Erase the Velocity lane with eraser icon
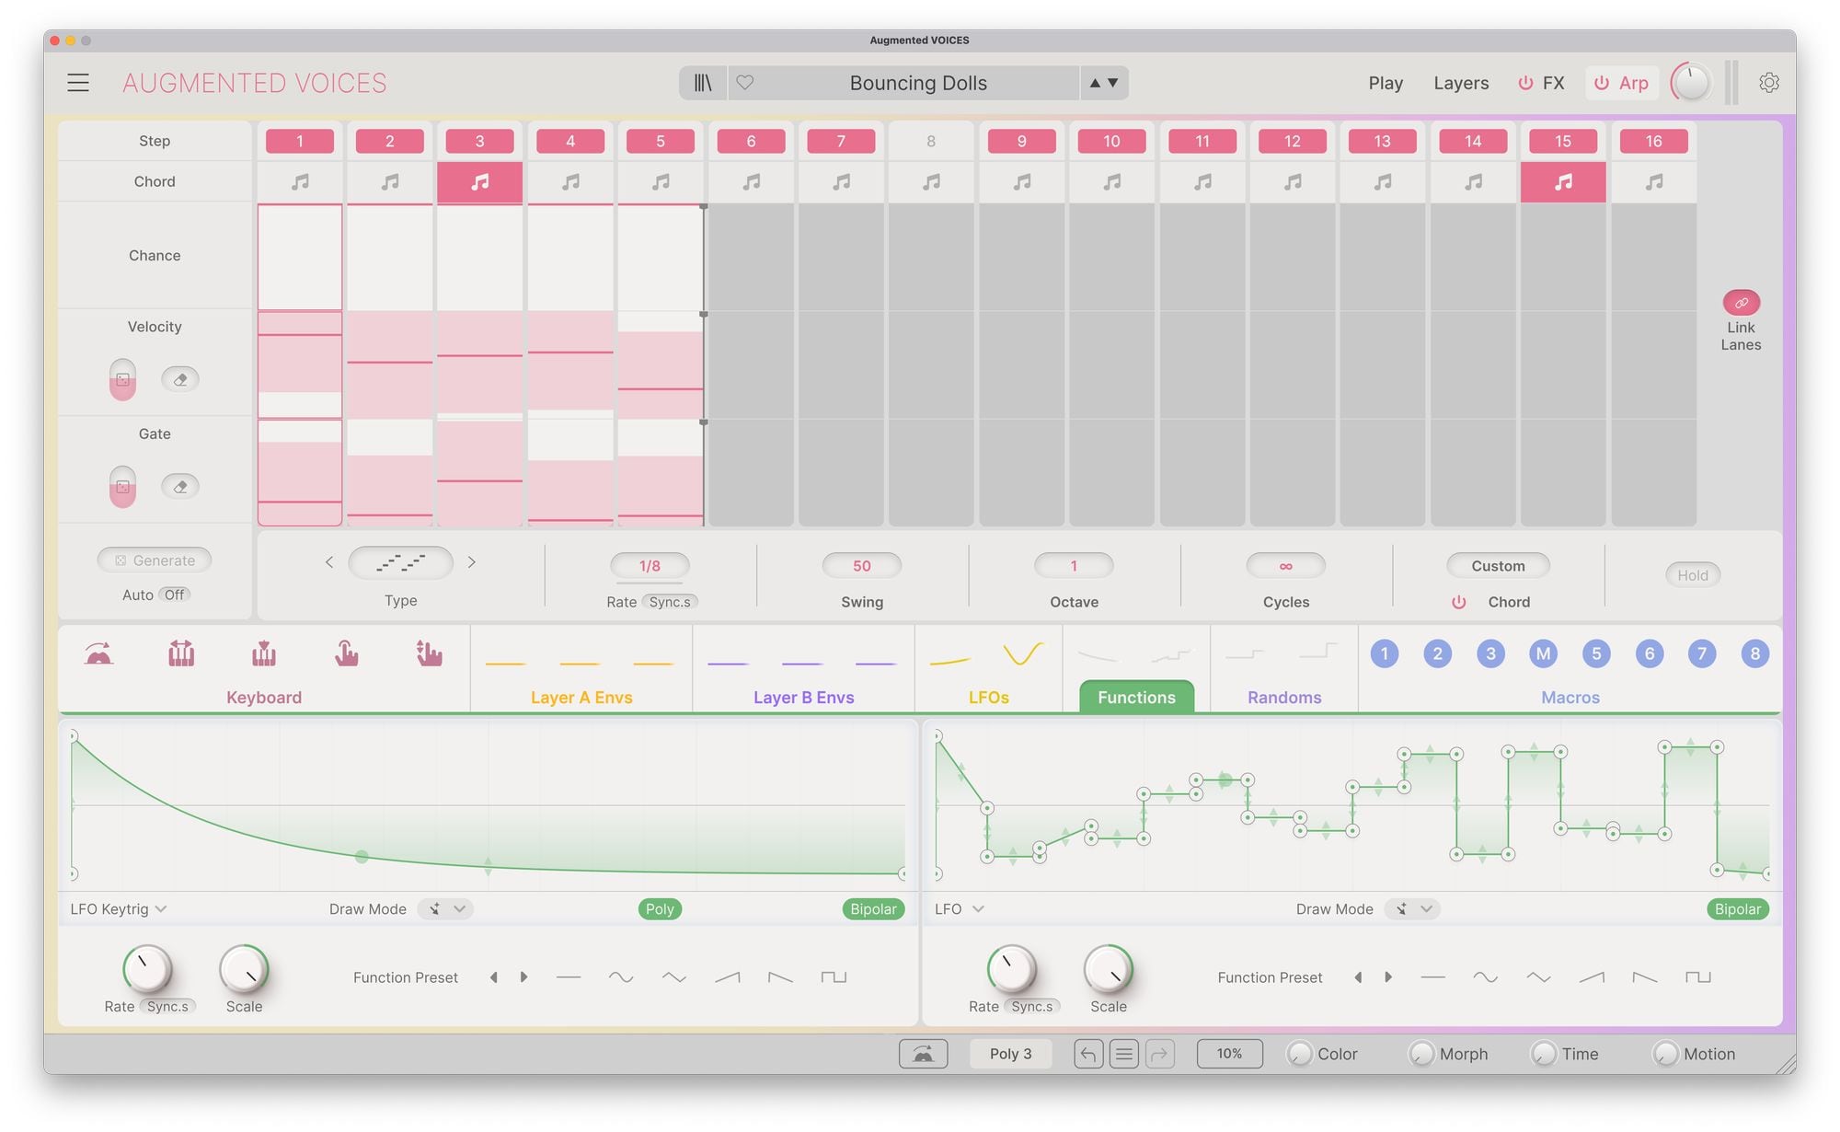 [x=180, y=379]
